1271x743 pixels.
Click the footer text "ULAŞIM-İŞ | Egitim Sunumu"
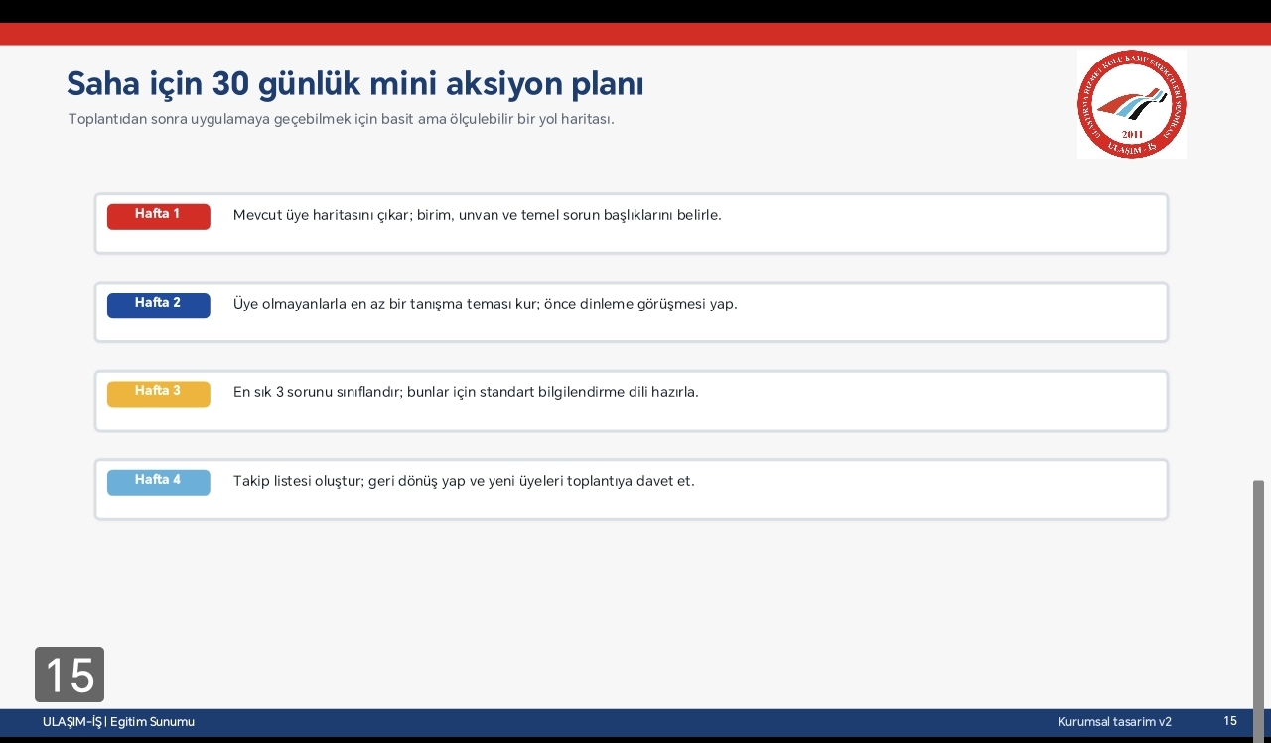click(118, 722)
